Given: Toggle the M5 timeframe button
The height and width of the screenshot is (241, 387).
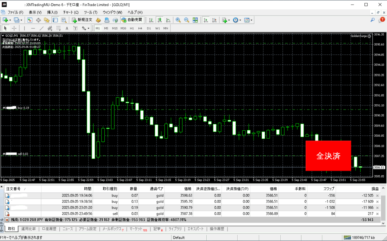Looking at the screenshot, I should (x=106, y=28).
